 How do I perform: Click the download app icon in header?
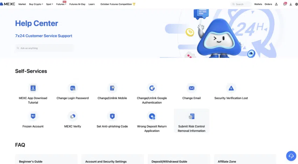point(291,4)
